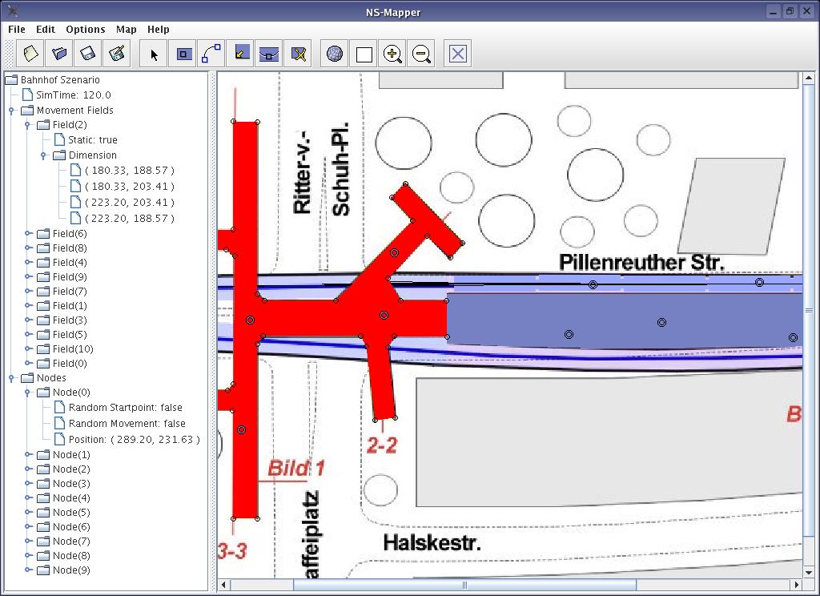Click the Zoom out magnifier icon
This screenshot has height=596, width=820.
pyautogui.click(x=421, y=54)
